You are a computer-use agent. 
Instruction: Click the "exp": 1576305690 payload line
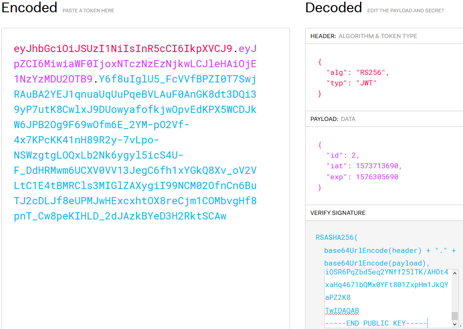click(362, 177)
